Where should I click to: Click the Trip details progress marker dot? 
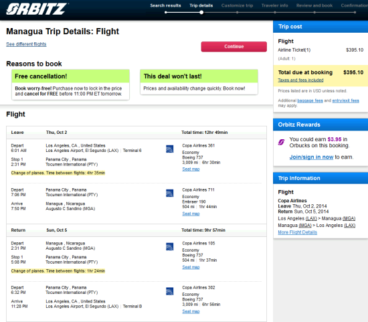(x=201, y=13)
